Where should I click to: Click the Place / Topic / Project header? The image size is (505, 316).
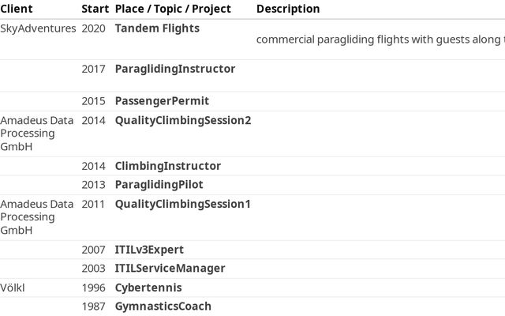pyautogui.click(x=173, y=9)
